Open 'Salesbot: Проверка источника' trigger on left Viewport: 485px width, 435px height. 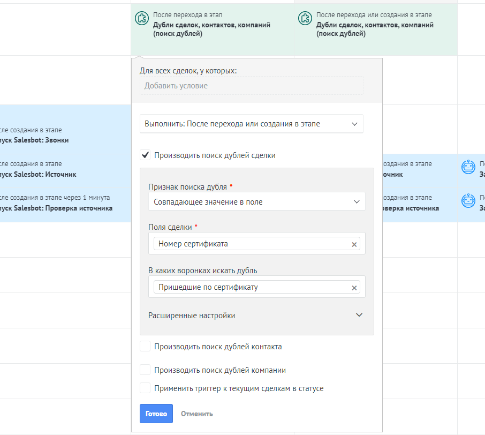[x=56, y=208]
